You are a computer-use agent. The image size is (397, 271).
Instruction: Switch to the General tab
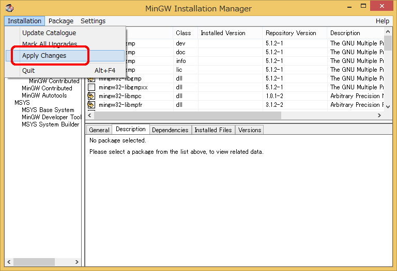(99, 130)
